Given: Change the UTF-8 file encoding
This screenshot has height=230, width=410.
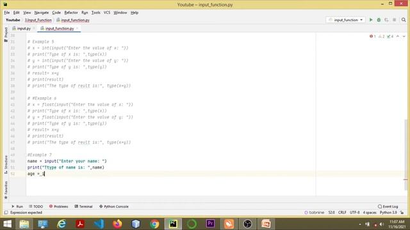Looking at the screenshot, I should click(354, 213).
